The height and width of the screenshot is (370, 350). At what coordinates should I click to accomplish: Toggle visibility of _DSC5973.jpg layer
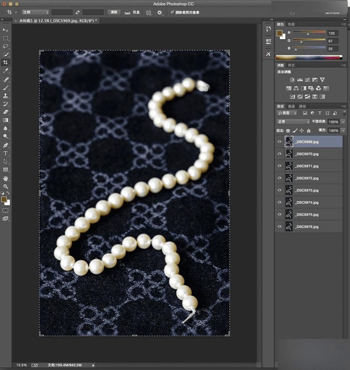[x=280, y=190]
